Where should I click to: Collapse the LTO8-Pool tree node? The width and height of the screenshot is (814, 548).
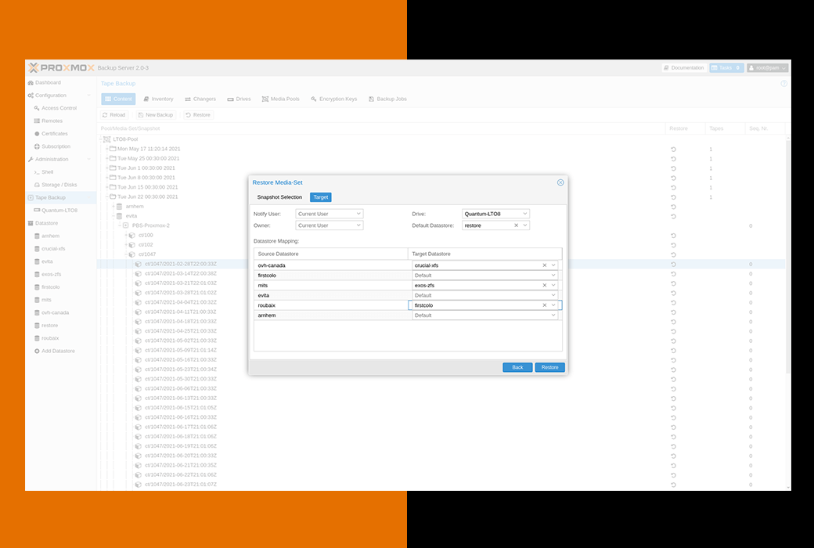[x=101, y=139]
